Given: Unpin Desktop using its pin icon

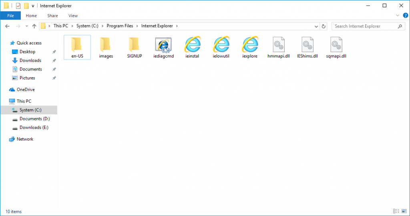Looking at the screenshot, I should 54,52.
